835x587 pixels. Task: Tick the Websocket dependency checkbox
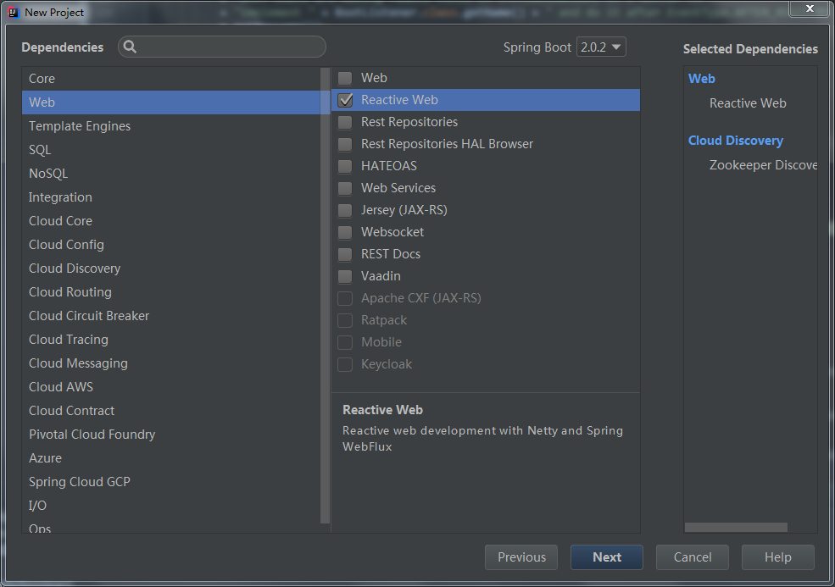click(345, 232)
